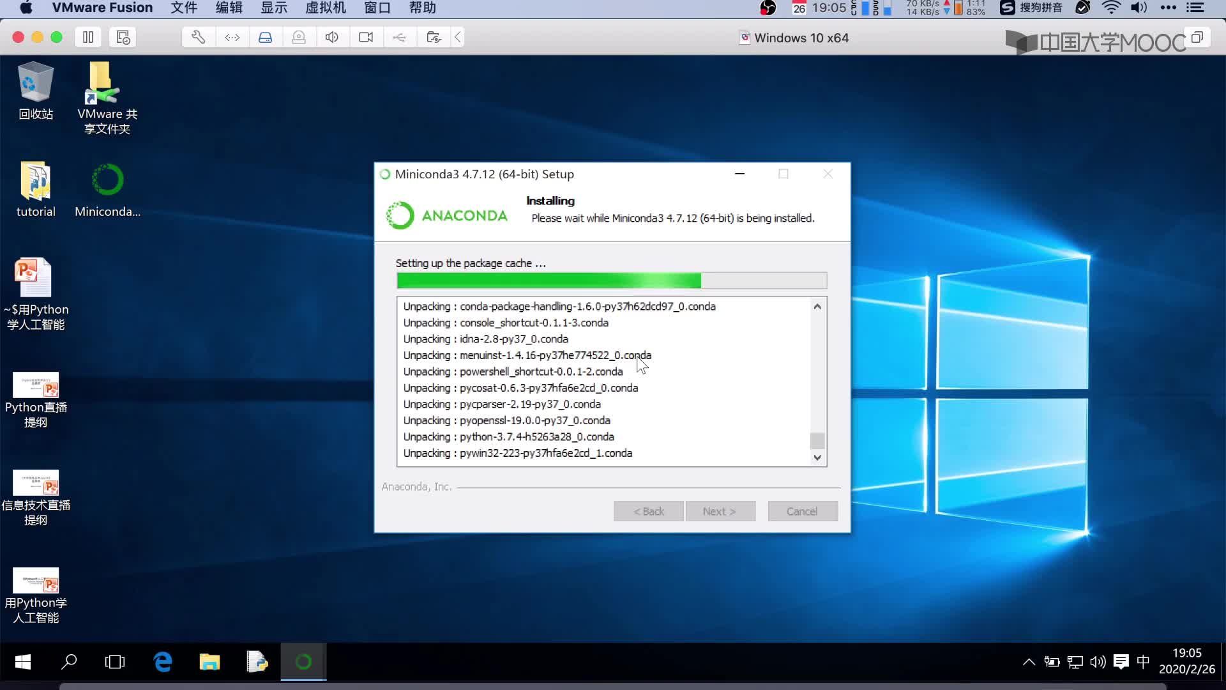Click the volume icon in Windows tray
The width and height of the screenshot is (1226, 690).
point(1098,662)
